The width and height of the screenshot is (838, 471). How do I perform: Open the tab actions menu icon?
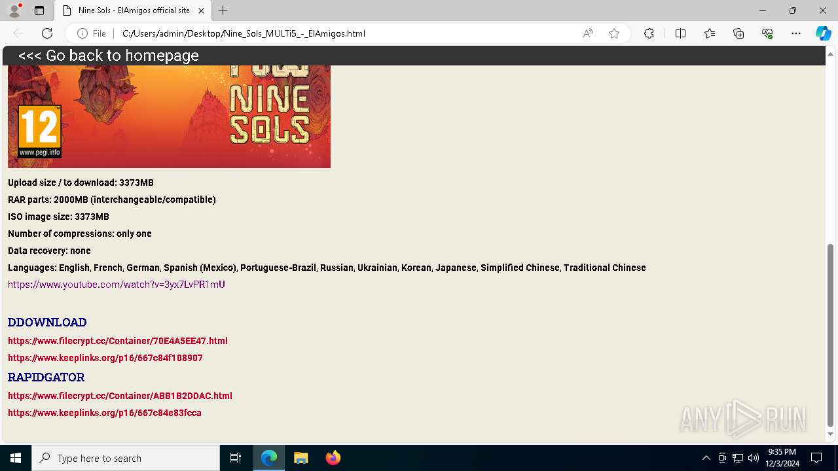click(x=39, y=10)
